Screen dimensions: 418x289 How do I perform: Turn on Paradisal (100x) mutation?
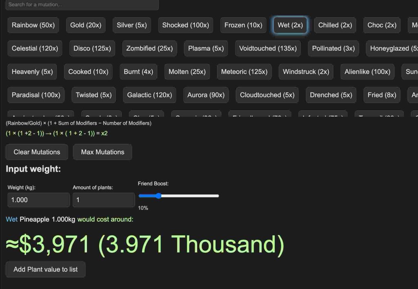point(36,95)
